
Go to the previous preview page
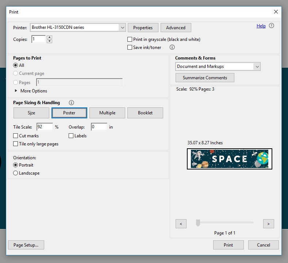[181, 224]
